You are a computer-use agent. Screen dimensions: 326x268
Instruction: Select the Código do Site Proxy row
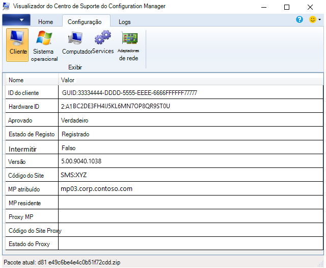[164, 230]
